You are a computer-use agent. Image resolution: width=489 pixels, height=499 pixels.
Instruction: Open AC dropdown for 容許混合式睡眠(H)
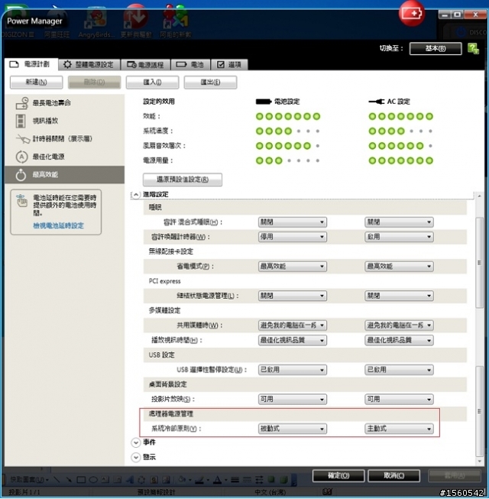click(x=399, y=222)
